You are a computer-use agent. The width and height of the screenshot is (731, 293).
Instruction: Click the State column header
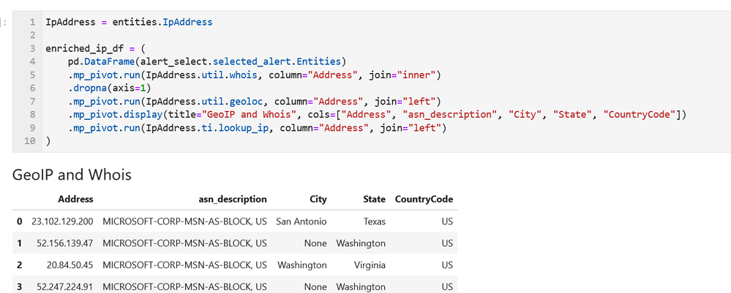tap(375, 199)
